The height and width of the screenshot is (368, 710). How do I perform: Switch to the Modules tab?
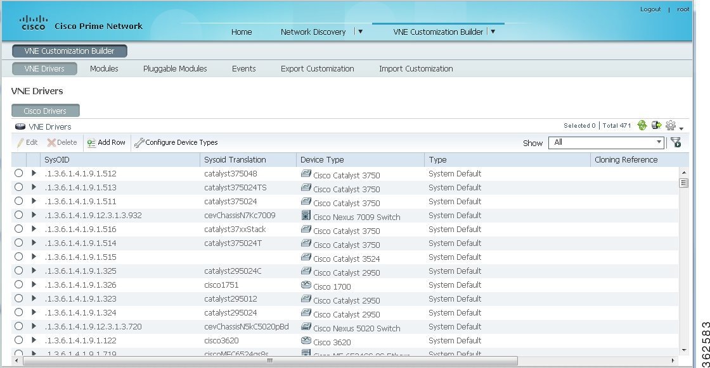[104, 69]
